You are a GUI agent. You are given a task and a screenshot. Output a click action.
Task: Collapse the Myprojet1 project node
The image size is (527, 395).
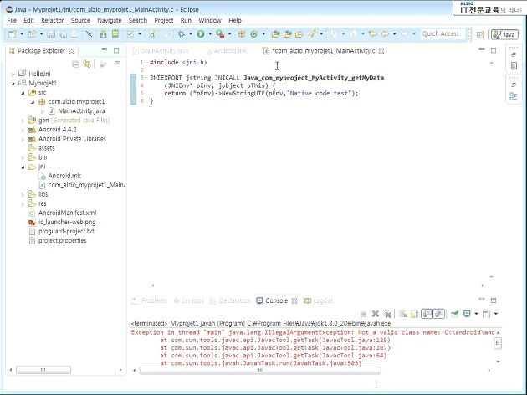coord(13,84)
